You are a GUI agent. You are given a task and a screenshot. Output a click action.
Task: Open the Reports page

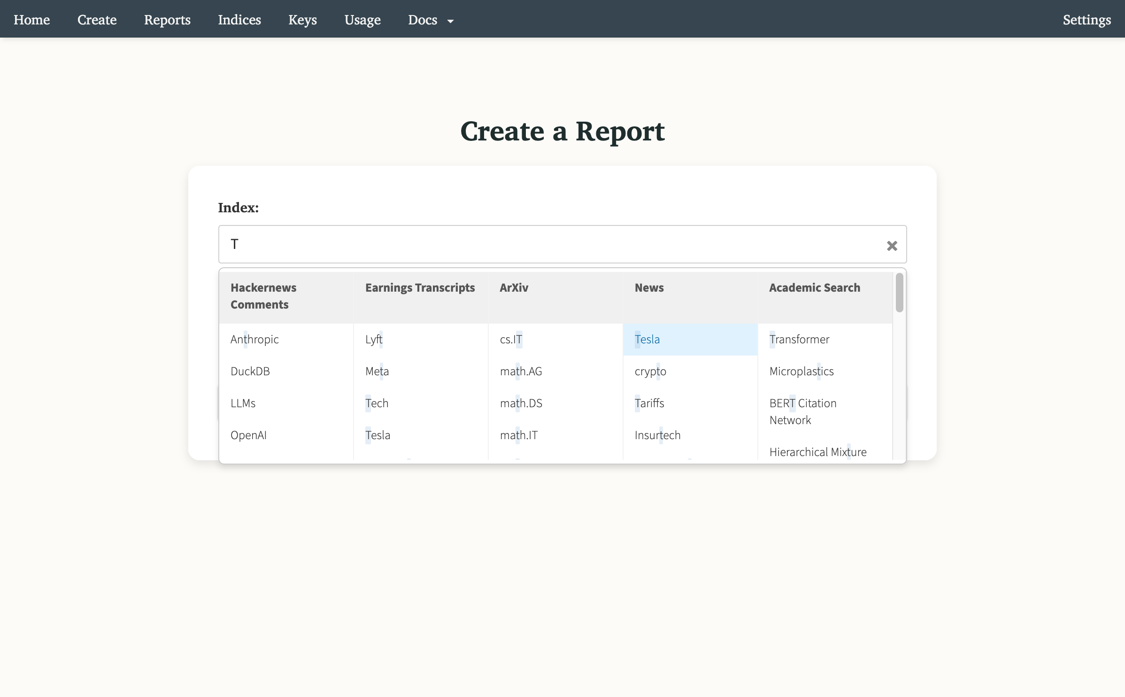click(x=167, y=20)
